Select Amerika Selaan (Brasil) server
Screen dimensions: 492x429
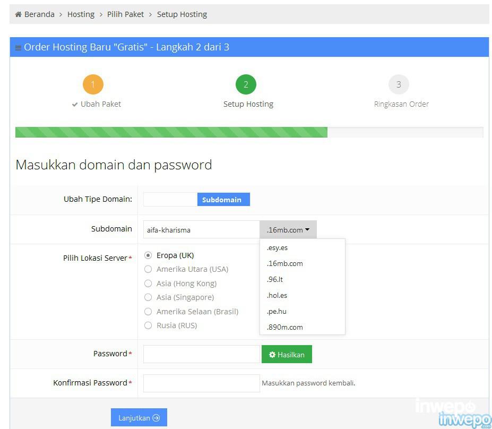tap(148, 312)
